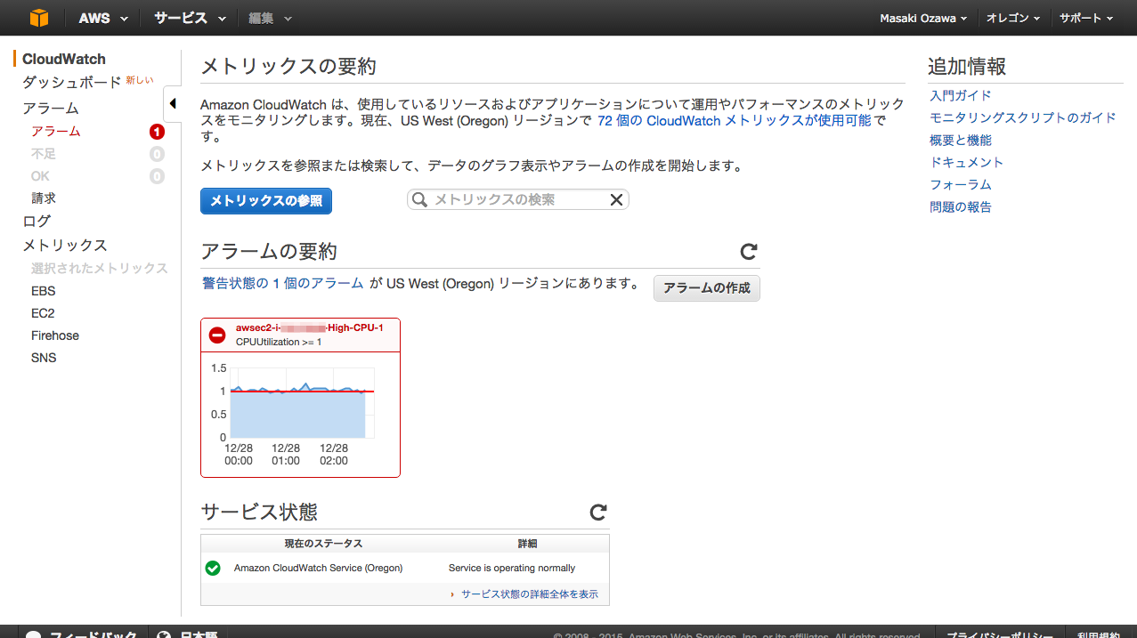Image resolution: width=1137 pixels, height=638 pixels.
Task: Open the オレゴン region dropdown
Action: click(x=1012, y=18)
